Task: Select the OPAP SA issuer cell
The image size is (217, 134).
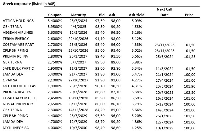Action: pyautogui.click(x=10, y=80)
